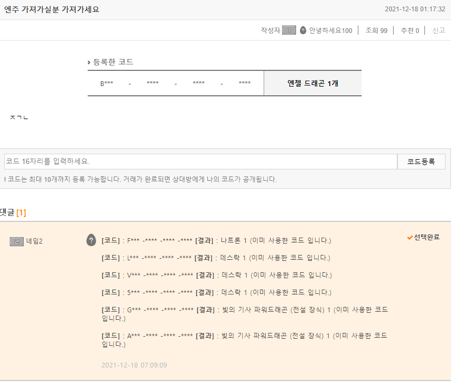Recommend the post via 추천 0
The height and width of the screenshot is (387, 458).
pos(409,30)
